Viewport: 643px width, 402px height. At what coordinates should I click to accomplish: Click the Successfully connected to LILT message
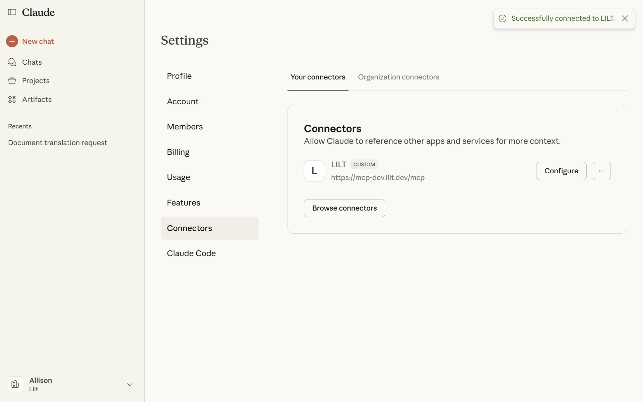(x=563, y=18)
